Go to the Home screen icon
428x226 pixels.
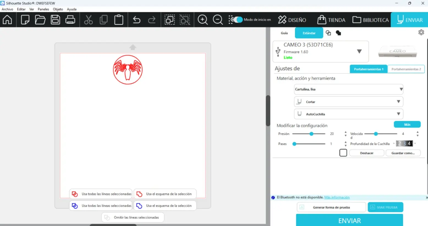7,20
